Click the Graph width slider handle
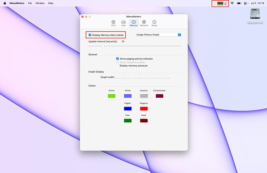 pyautogui.click(x=132, y=78)
